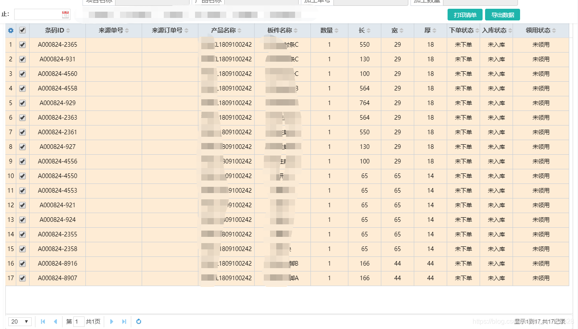Click the 打印清单 button

click(x=465, y=15)
